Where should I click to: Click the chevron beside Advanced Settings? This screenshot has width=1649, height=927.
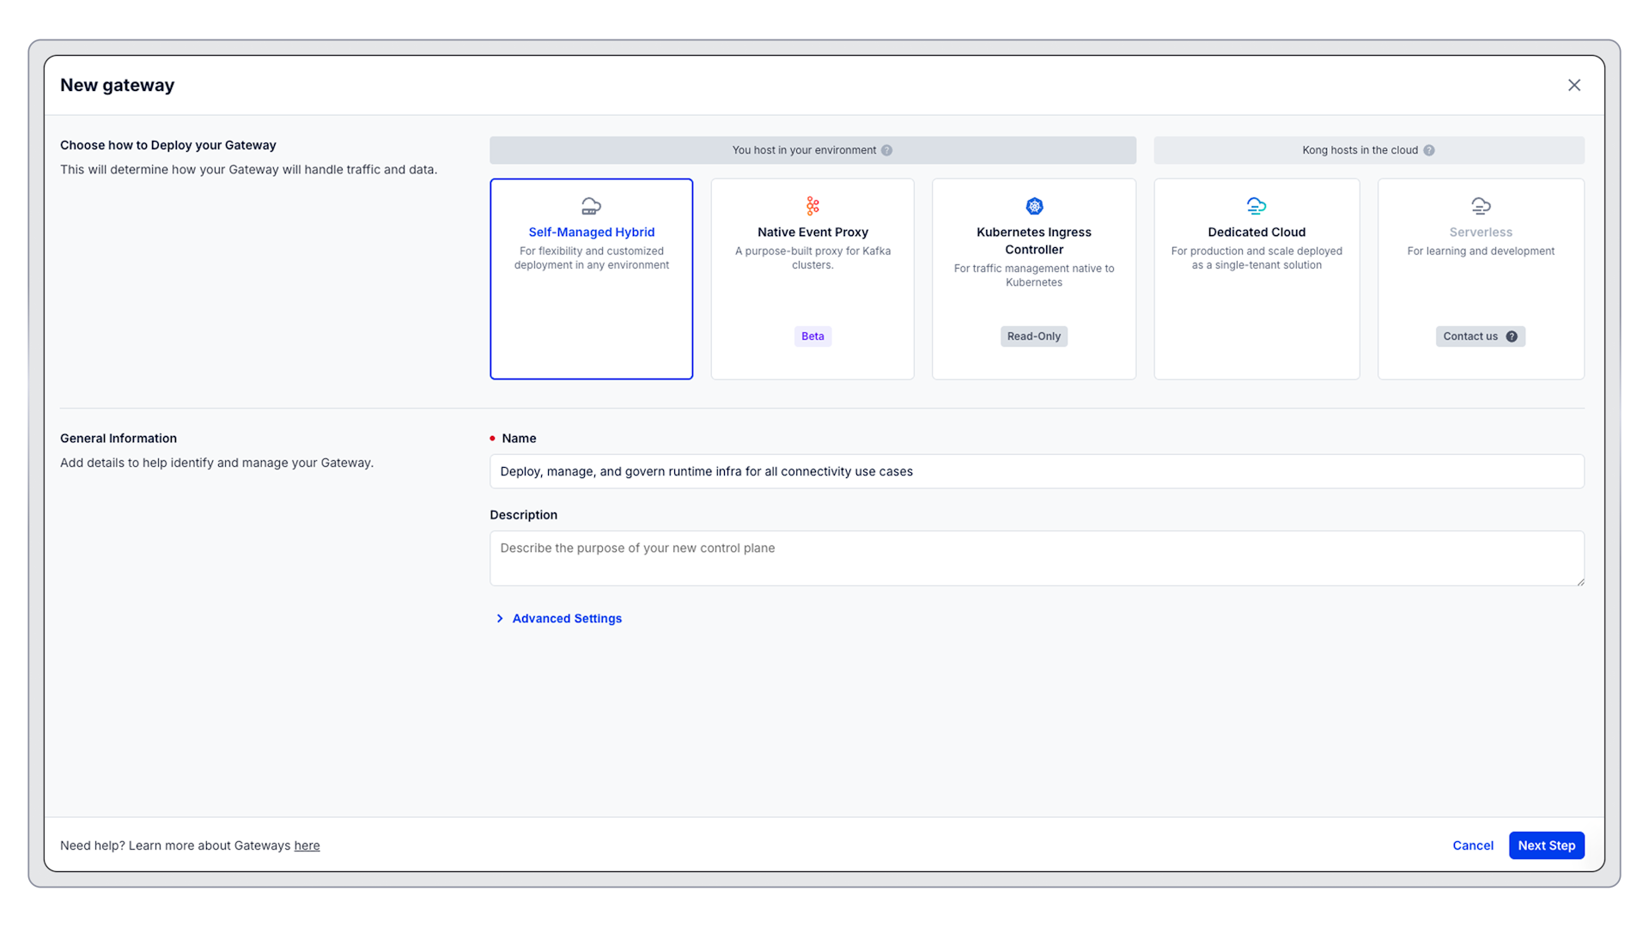500,618
